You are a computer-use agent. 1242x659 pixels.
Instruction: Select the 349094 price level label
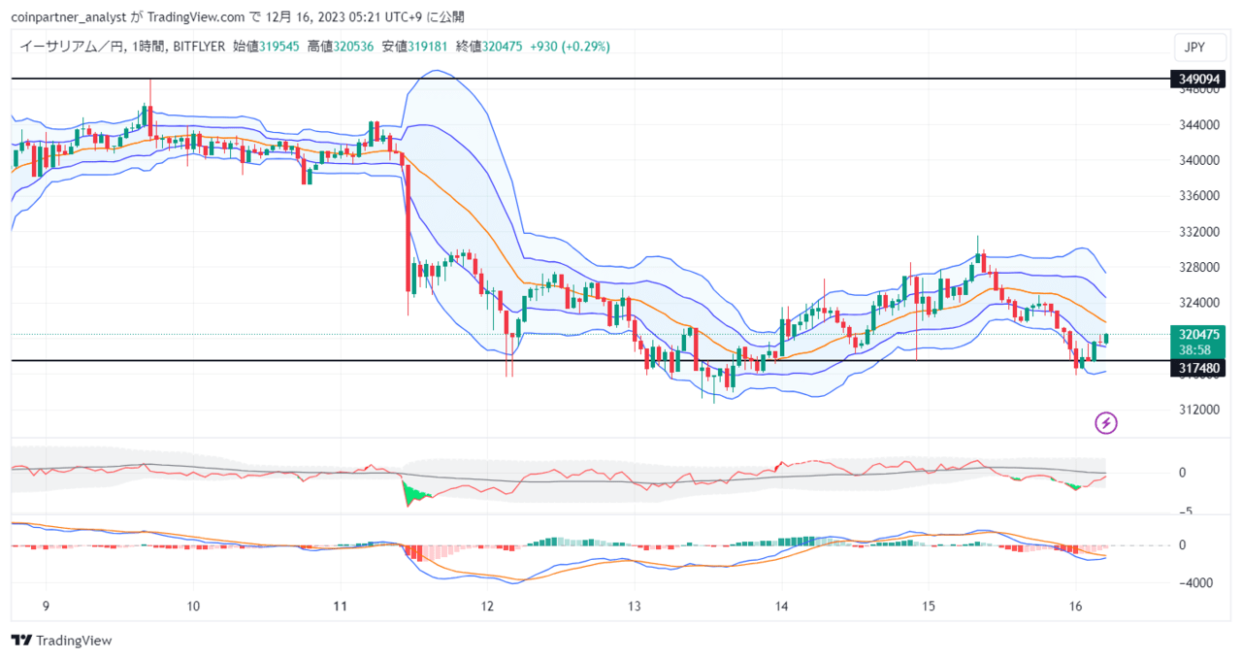coord(1197,78)
